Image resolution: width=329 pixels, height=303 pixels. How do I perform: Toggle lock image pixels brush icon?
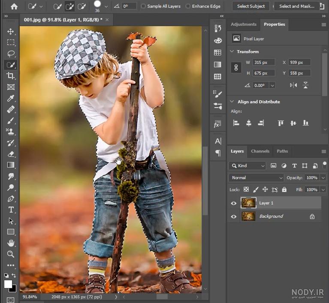(256, 189)
